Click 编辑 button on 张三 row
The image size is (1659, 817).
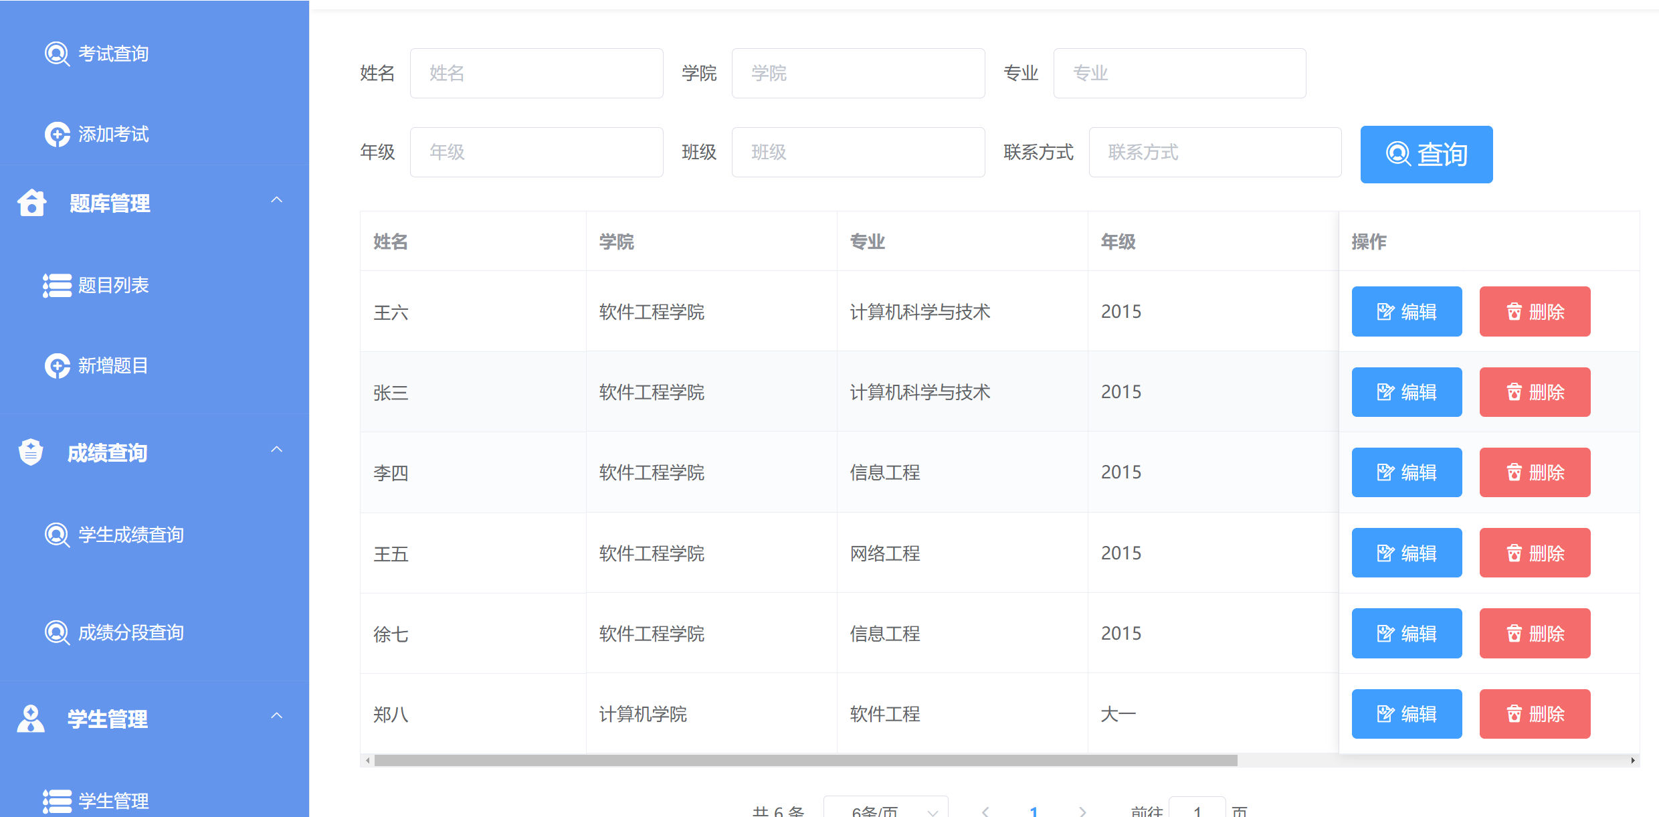point(1407,392)
